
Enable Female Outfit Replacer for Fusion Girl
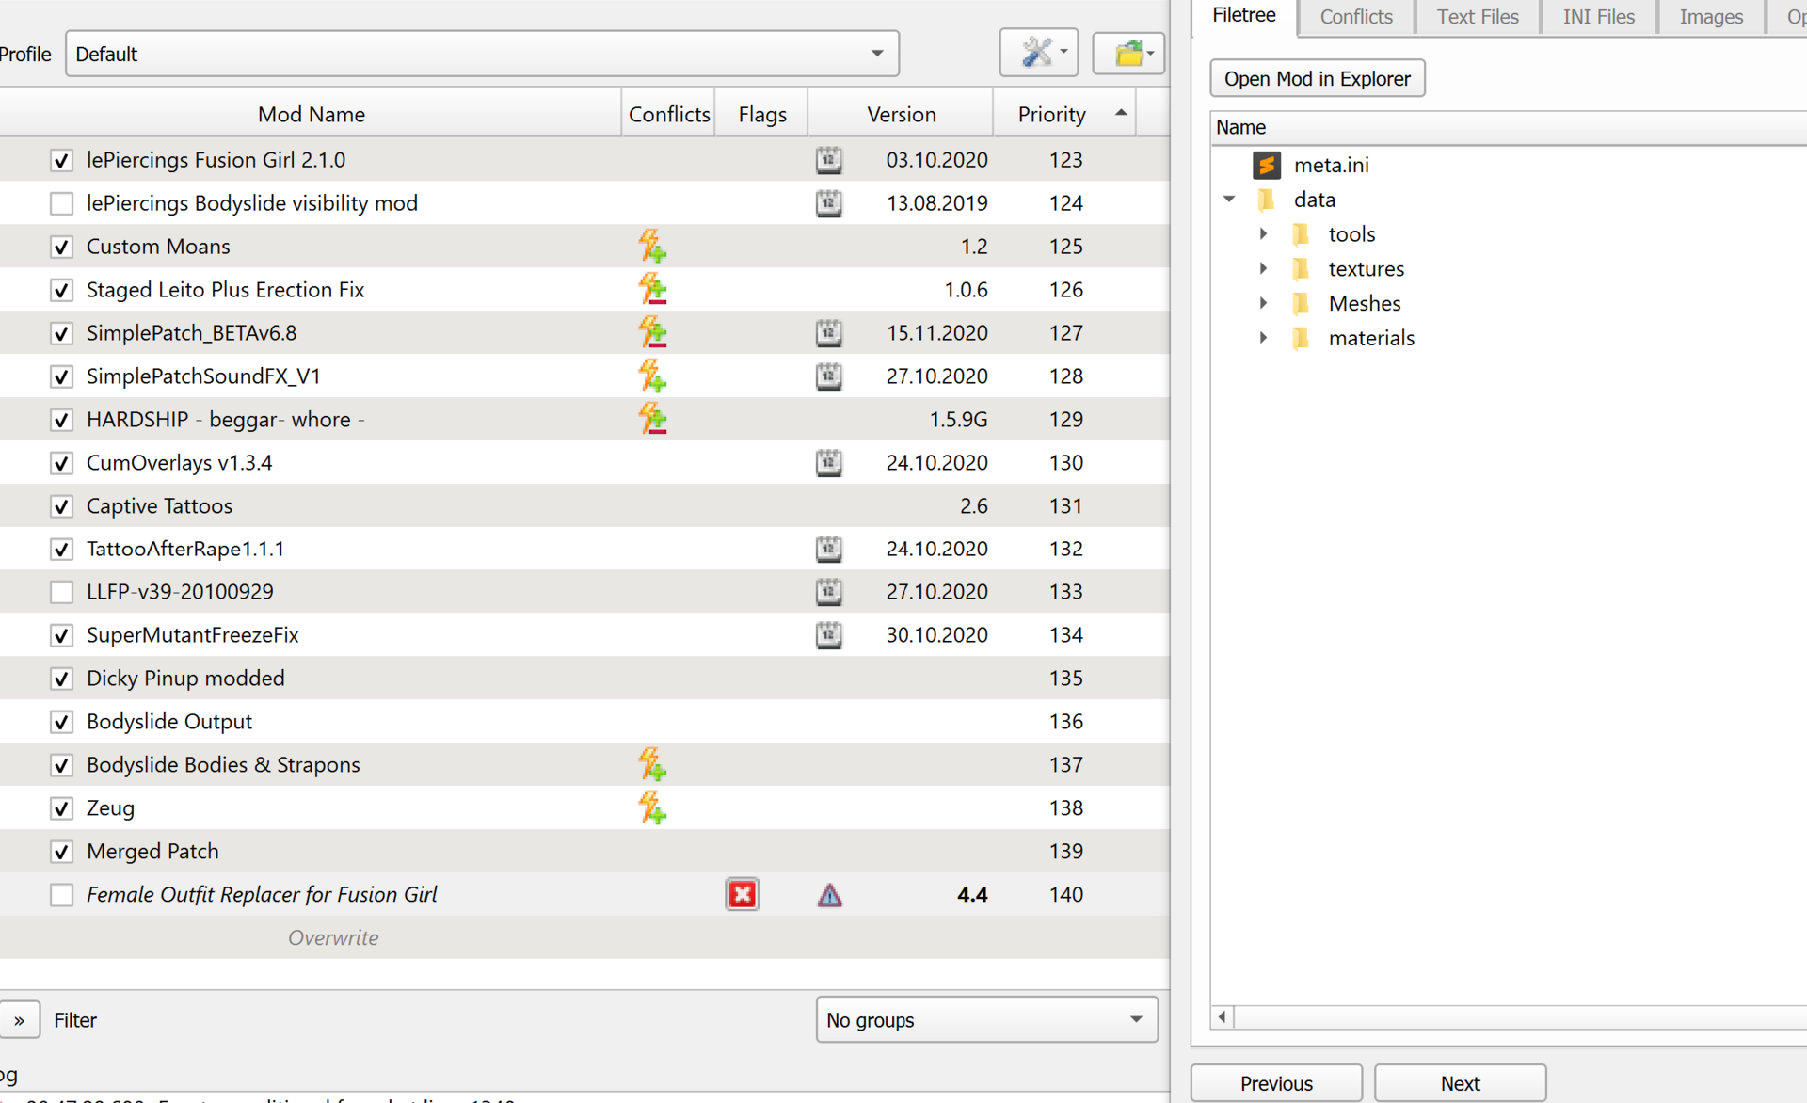61,895
